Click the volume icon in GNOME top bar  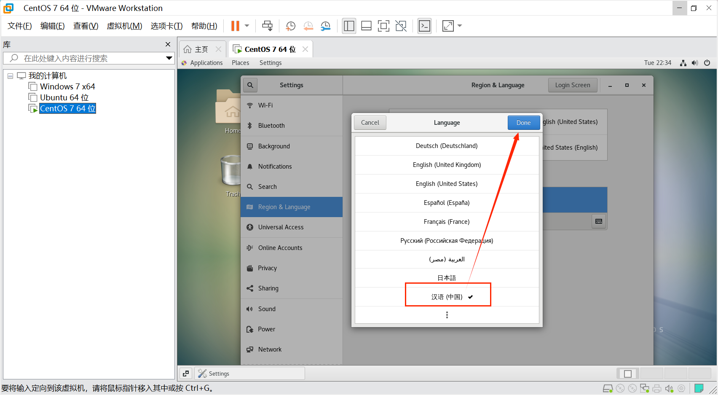(x=695, y=63)
